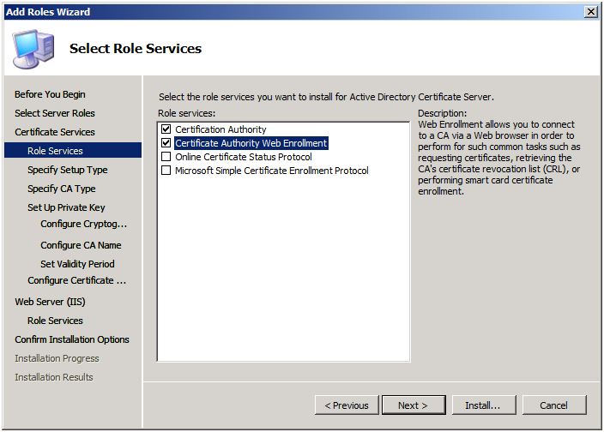604x432 pixels.
Task: Open Role Services under Web Server (IIS)
Action: pos(55,321)
